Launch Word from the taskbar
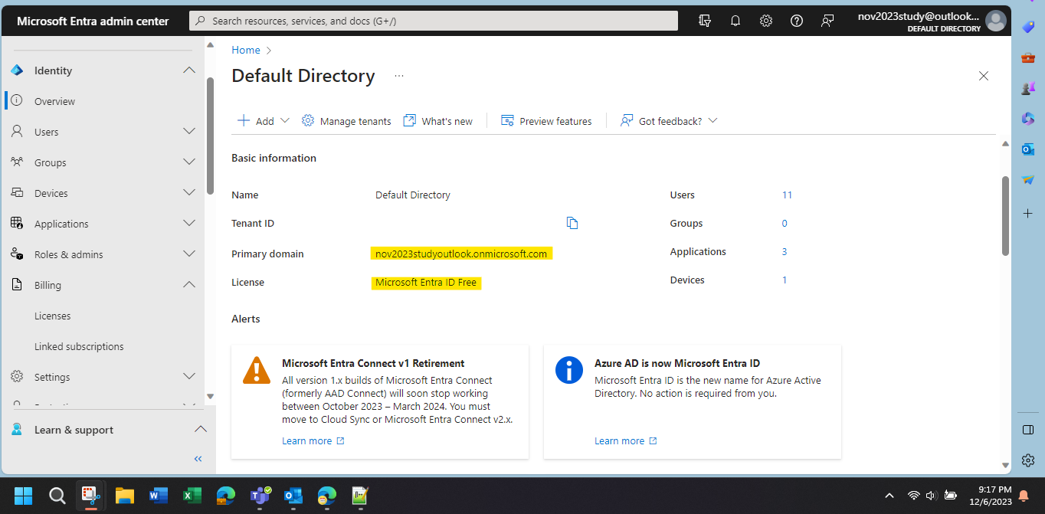The image size is (1045, 514). click(159, 496)
